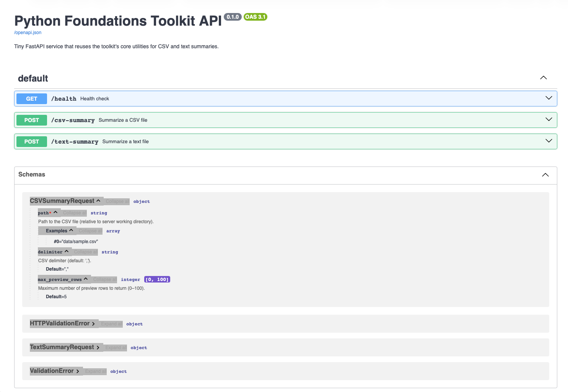Click Collapse all for the path property

(x=74, y=213)
